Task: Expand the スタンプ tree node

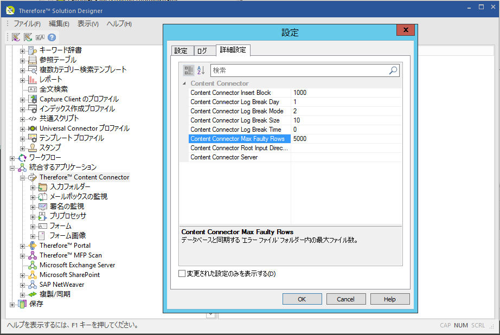Action: pos(22,149)
